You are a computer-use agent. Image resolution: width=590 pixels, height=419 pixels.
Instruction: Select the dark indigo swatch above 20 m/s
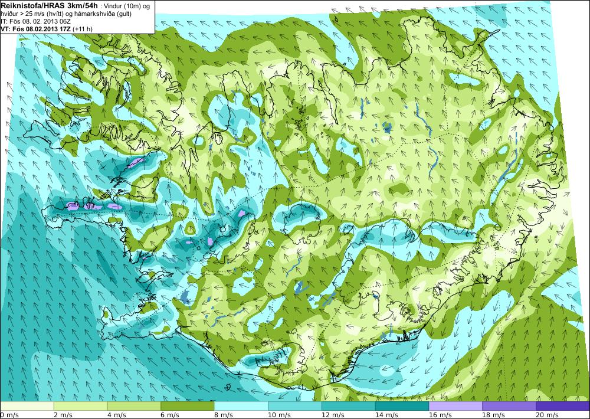pyautogui.click(x=563, y=406)
